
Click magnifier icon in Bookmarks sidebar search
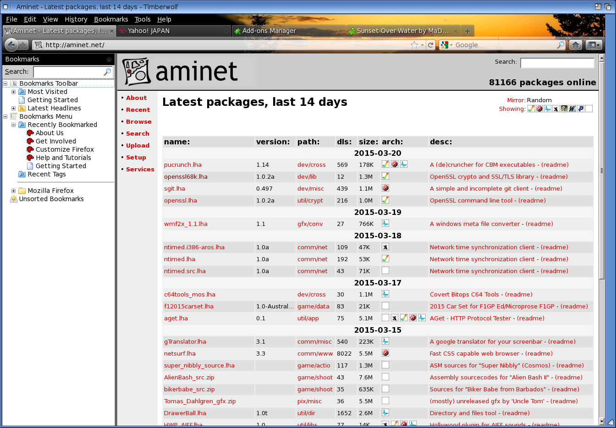[107, 72]
